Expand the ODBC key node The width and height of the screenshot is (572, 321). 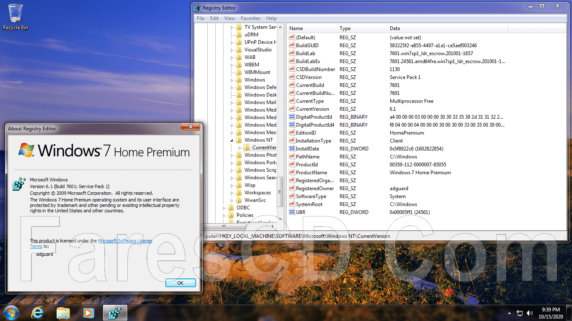tap(224, 208)
